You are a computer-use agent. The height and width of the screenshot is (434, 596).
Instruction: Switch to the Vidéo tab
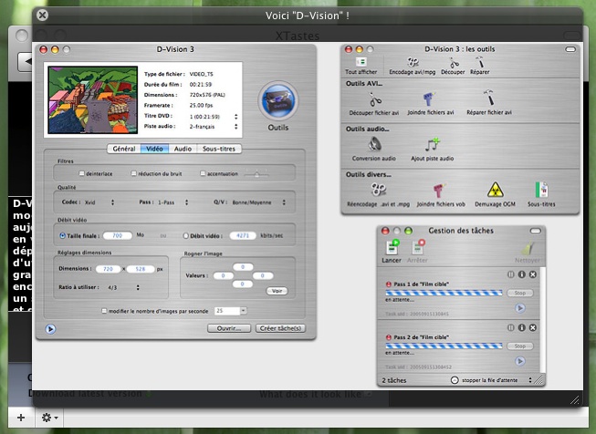point(154,149)
